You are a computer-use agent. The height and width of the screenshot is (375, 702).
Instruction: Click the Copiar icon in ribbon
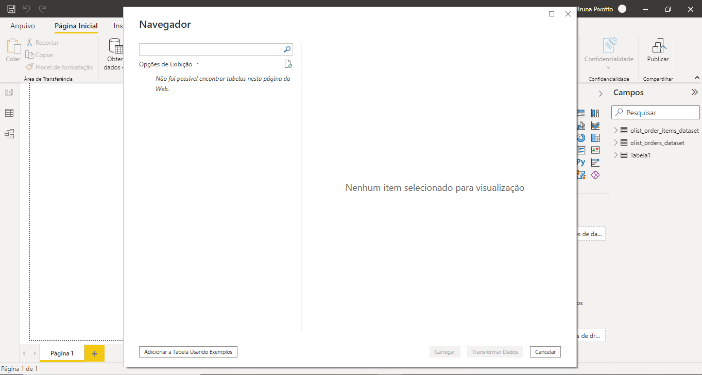[x=29, y=55]
